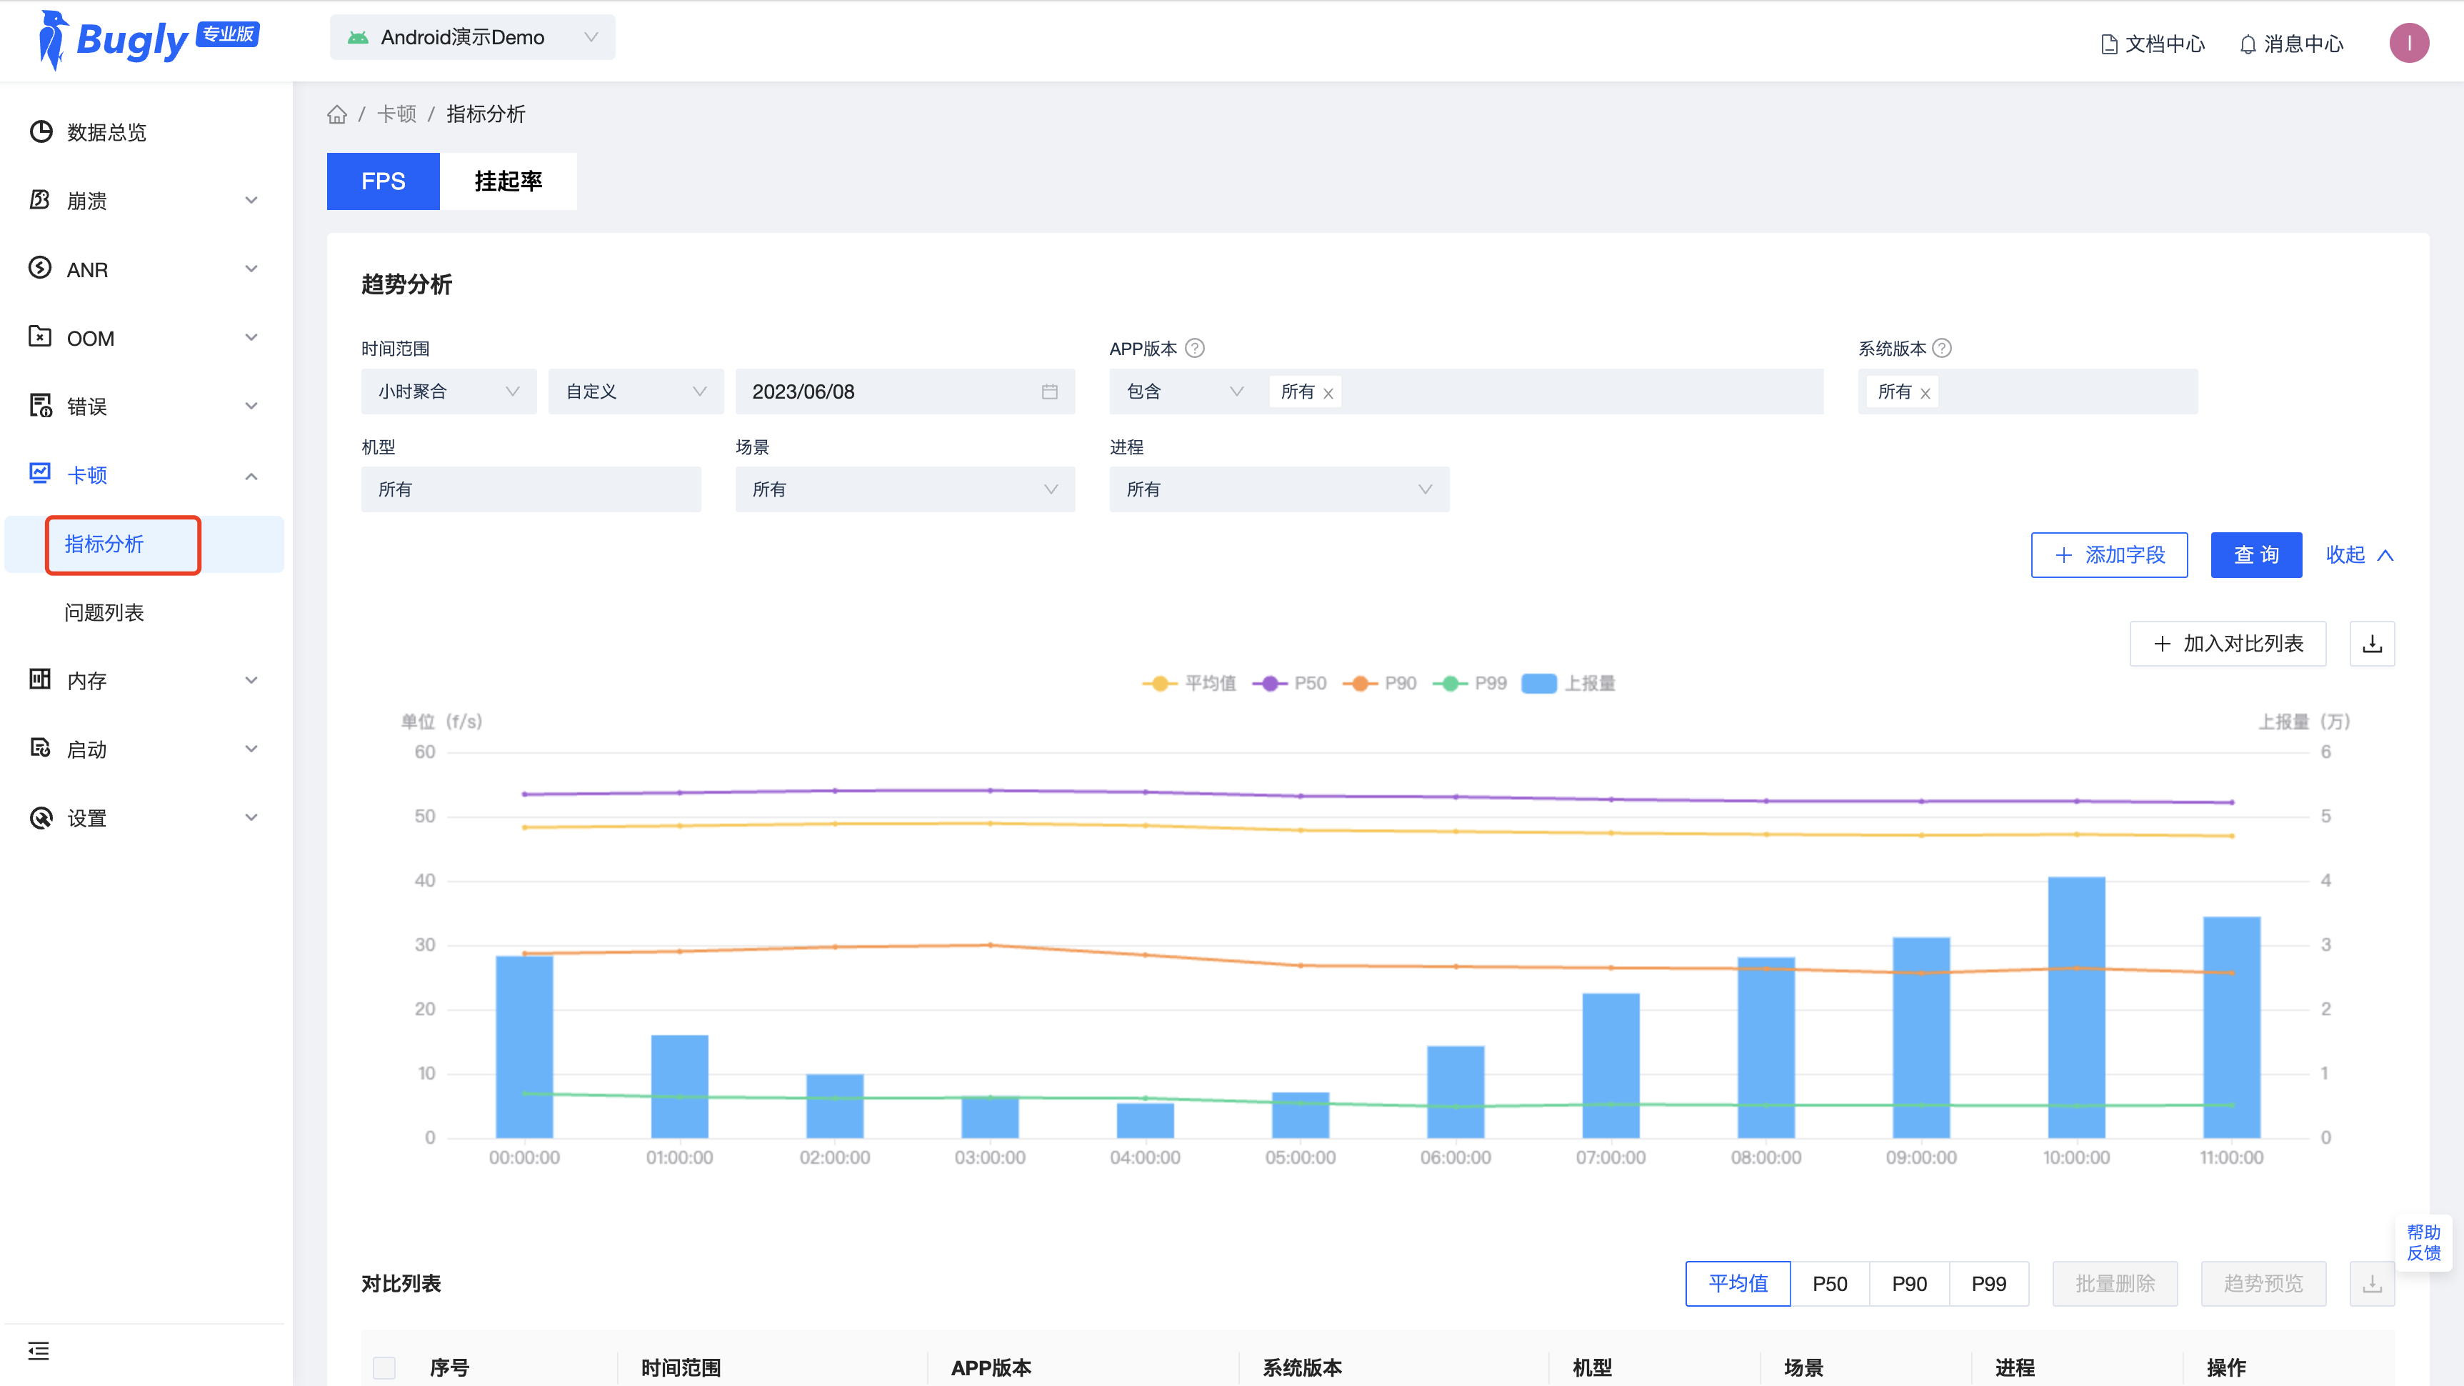Viewport: 2464px width, 1386px height.
Task: Download the comparison list
Action: coord(2372,1284)
